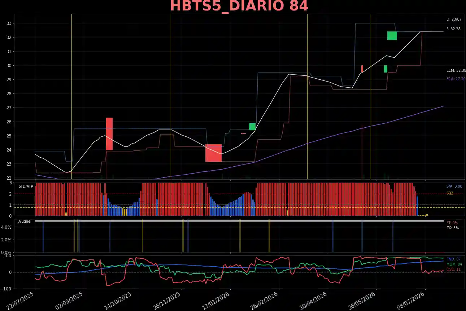The height and width of the screenshot is (311, 466).
Task: Click the small green marker near price 29.8
Action: click(x=386, y=69)
